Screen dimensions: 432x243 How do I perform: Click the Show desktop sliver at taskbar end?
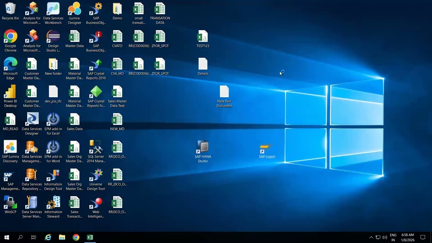tap(431, 237)
